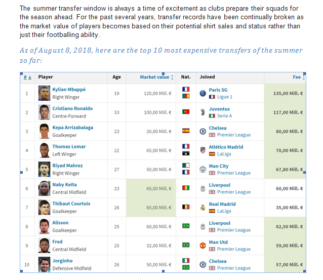The image size is (323, 280).
Task: Click the Chelsea crest in Jorginho's row
Action: click(203, 264)
